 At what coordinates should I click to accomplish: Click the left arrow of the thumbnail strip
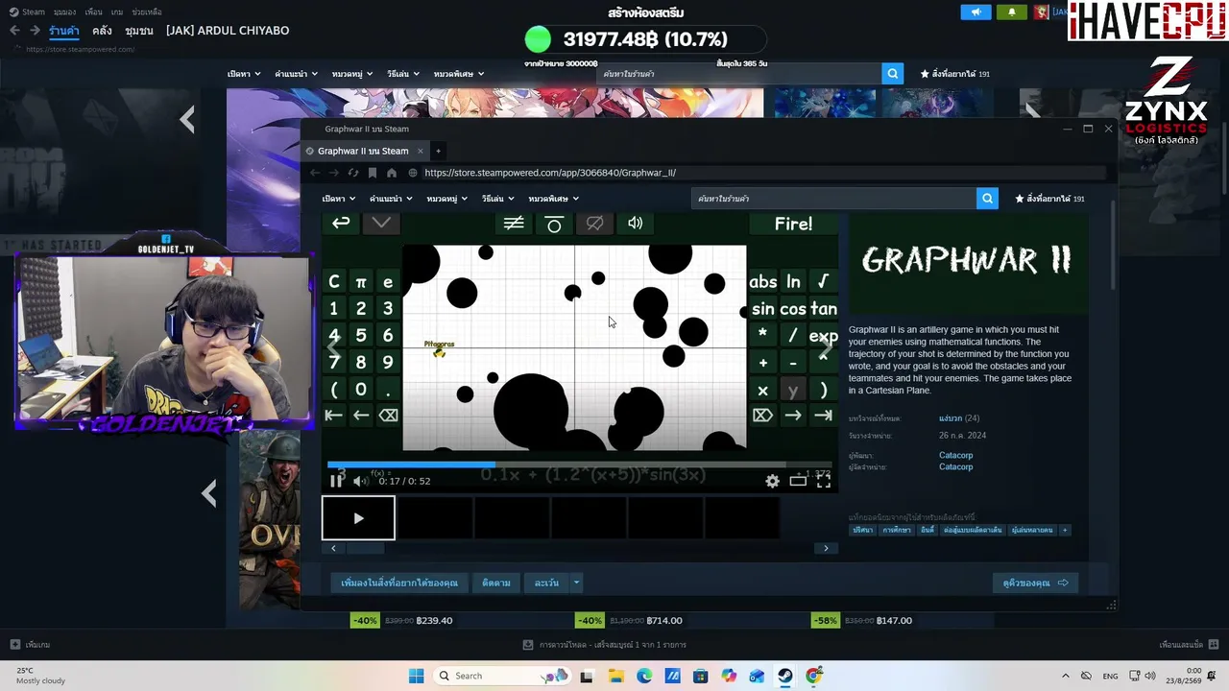pyautogui.click(x=333, y=548)
